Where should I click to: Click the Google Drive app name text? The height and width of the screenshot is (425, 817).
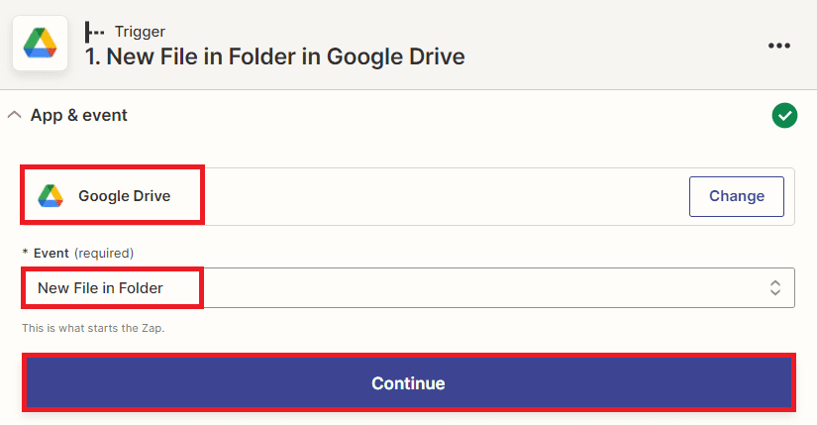coord(125,196)
